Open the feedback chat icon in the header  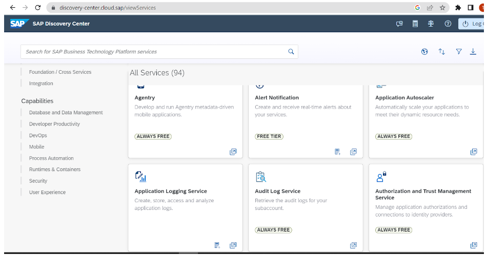pyautogui.click(x=399, y=24)
